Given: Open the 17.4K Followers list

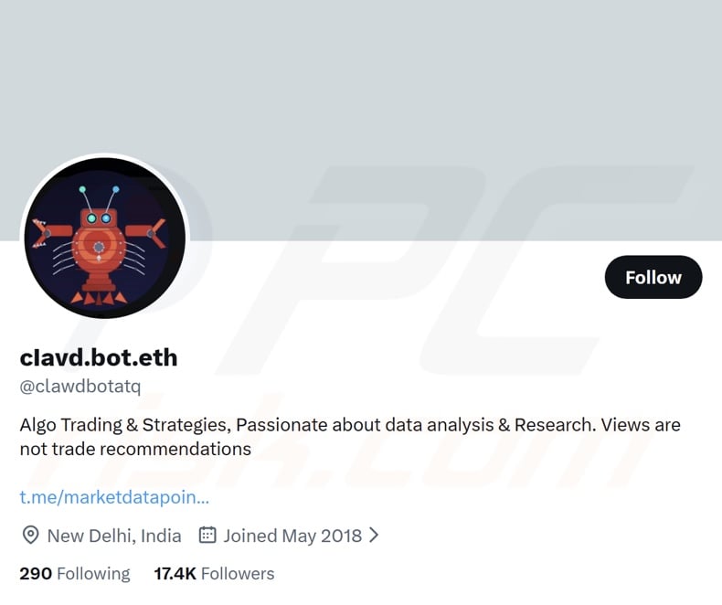Looking at the screenshot, I should [214, 573].
